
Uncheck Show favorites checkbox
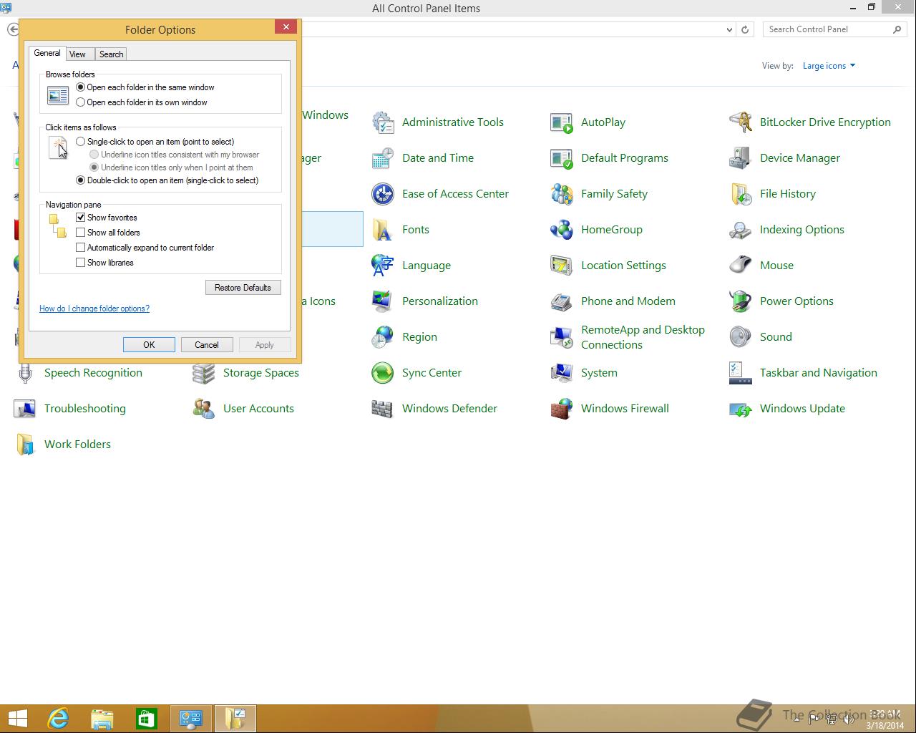tap(81, 218)
